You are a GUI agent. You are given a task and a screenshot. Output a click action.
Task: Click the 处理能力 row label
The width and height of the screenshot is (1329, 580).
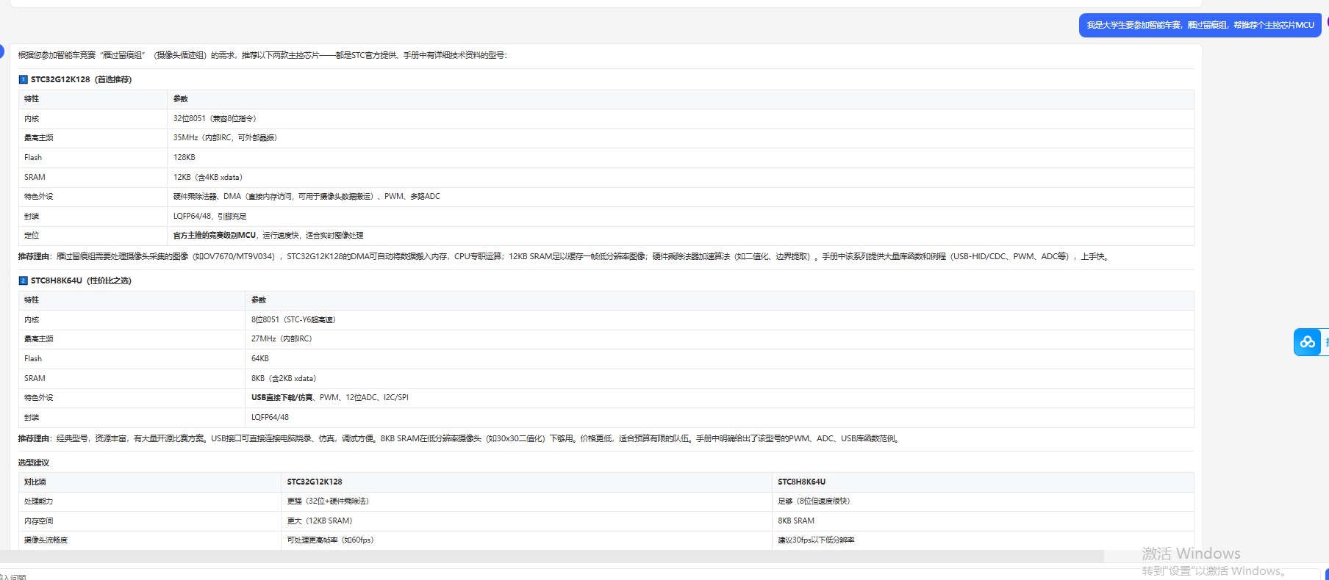click(x=39, y=501)
